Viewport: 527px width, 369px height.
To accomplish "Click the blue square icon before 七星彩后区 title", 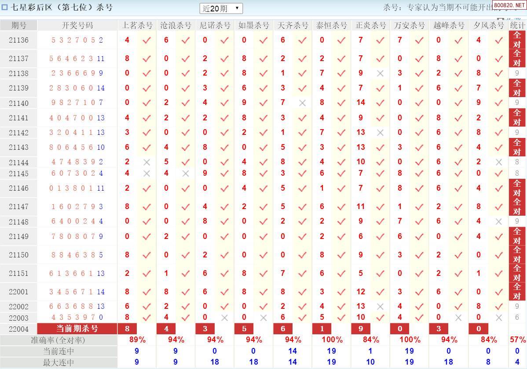I will point(4,7).
